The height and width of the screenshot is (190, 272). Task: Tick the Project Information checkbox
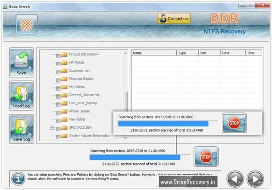(58, 56)
